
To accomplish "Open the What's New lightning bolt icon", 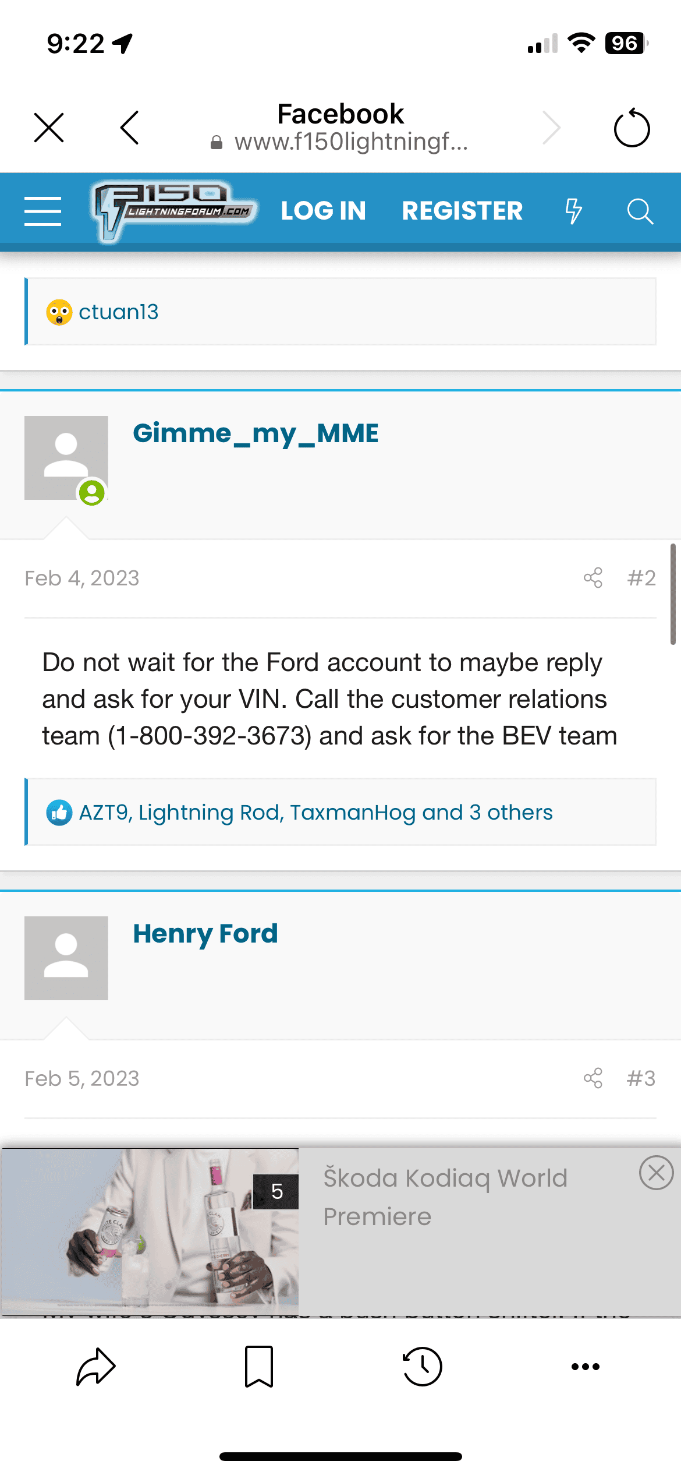I will pos(573,211).
